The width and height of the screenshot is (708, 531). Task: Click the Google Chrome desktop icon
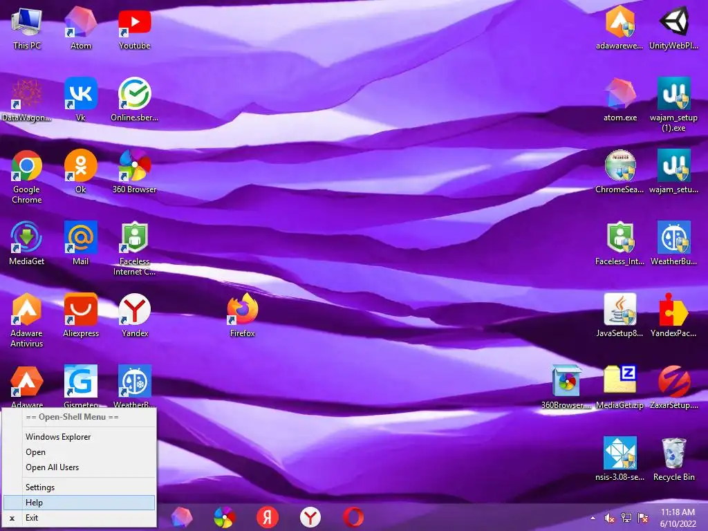tap(27, 177)
